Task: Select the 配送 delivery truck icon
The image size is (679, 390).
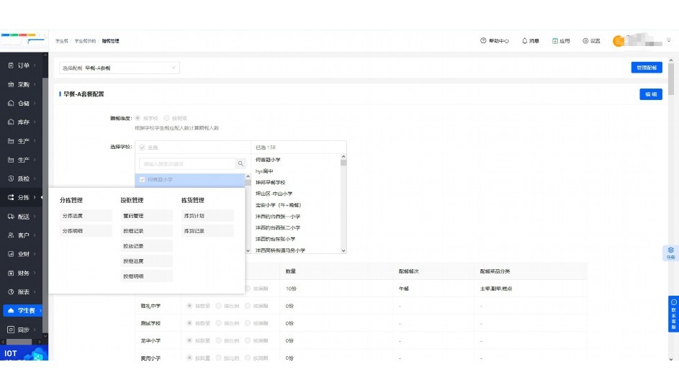Action: click(x=11, y=217)
